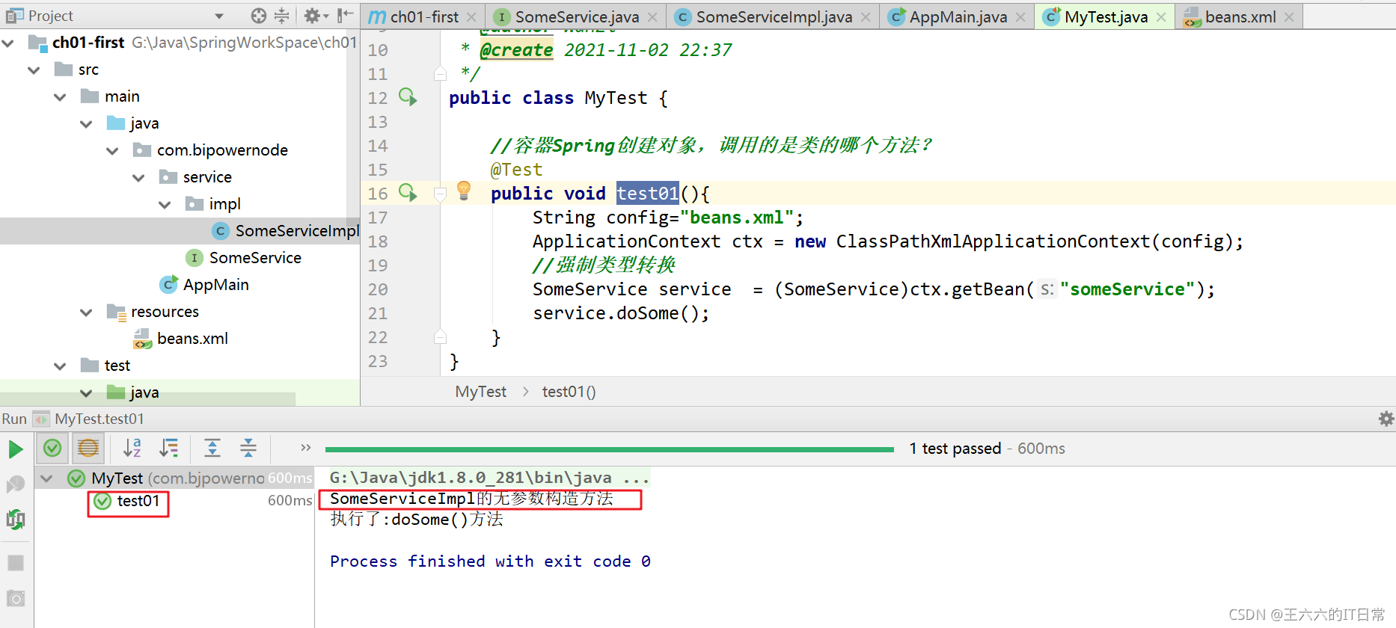The height and width of the screenshot is (628, 1396).
Task: Click the '1 test passed' status text
Action: coord(955,449)
